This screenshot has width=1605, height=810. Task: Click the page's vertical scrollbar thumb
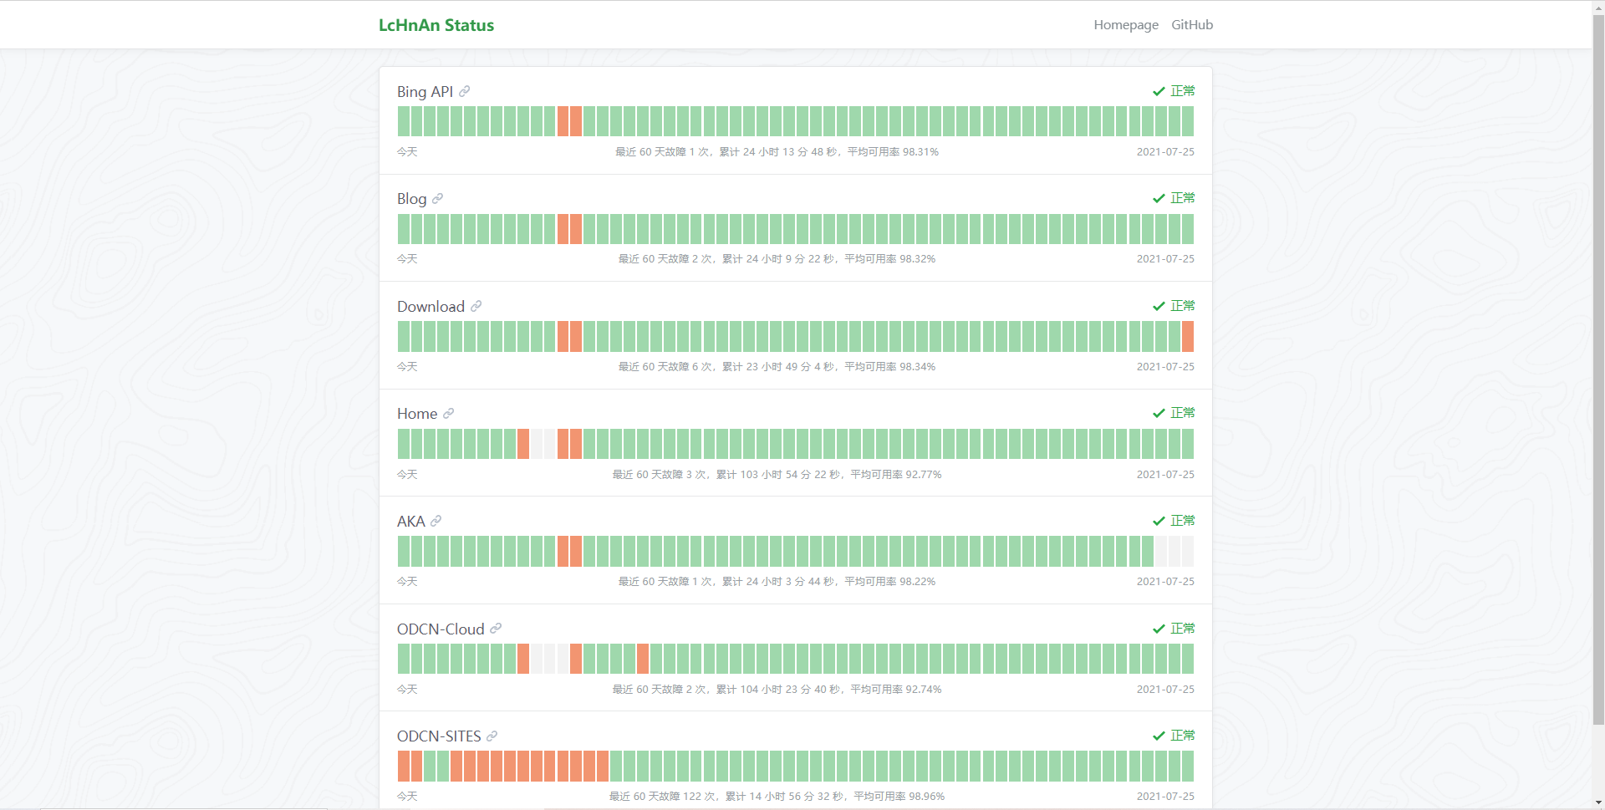point(1598,368)
